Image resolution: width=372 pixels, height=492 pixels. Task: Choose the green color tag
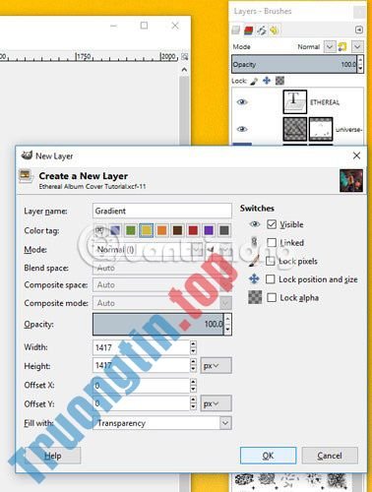click(131, 230)
